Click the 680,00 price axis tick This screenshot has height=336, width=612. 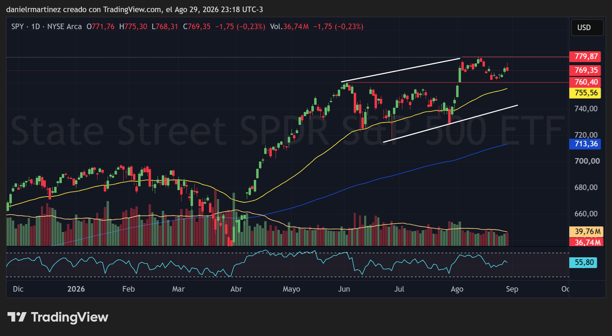(x=586, y=188)
